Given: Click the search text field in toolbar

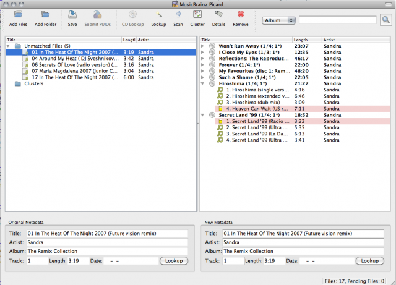Looking at the screenshot, I should (338, 20).
